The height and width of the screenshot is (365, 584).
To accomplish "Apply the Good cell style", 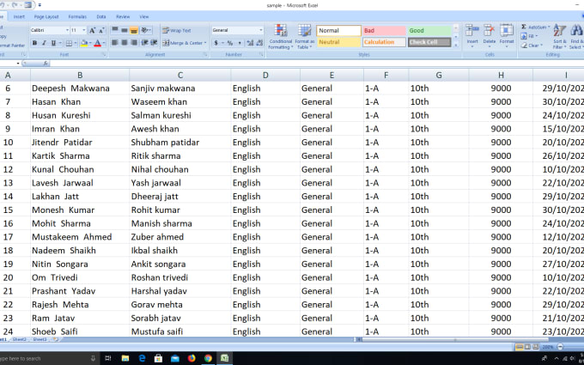I will [x=429, y=31].
